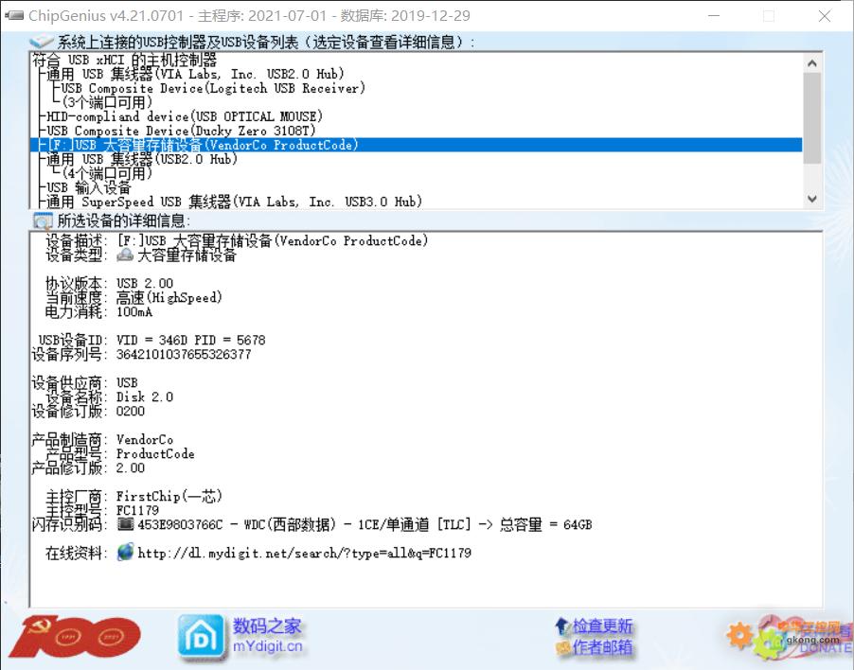Click the VID = 346D PID = 5678 line

point(190,340)
